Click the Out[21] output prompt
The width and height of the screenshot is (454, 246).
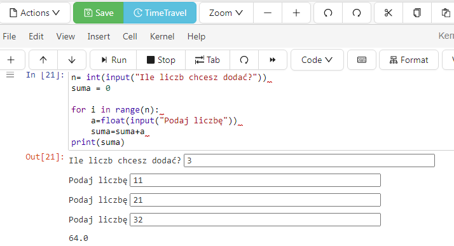(x=45, y=157)
